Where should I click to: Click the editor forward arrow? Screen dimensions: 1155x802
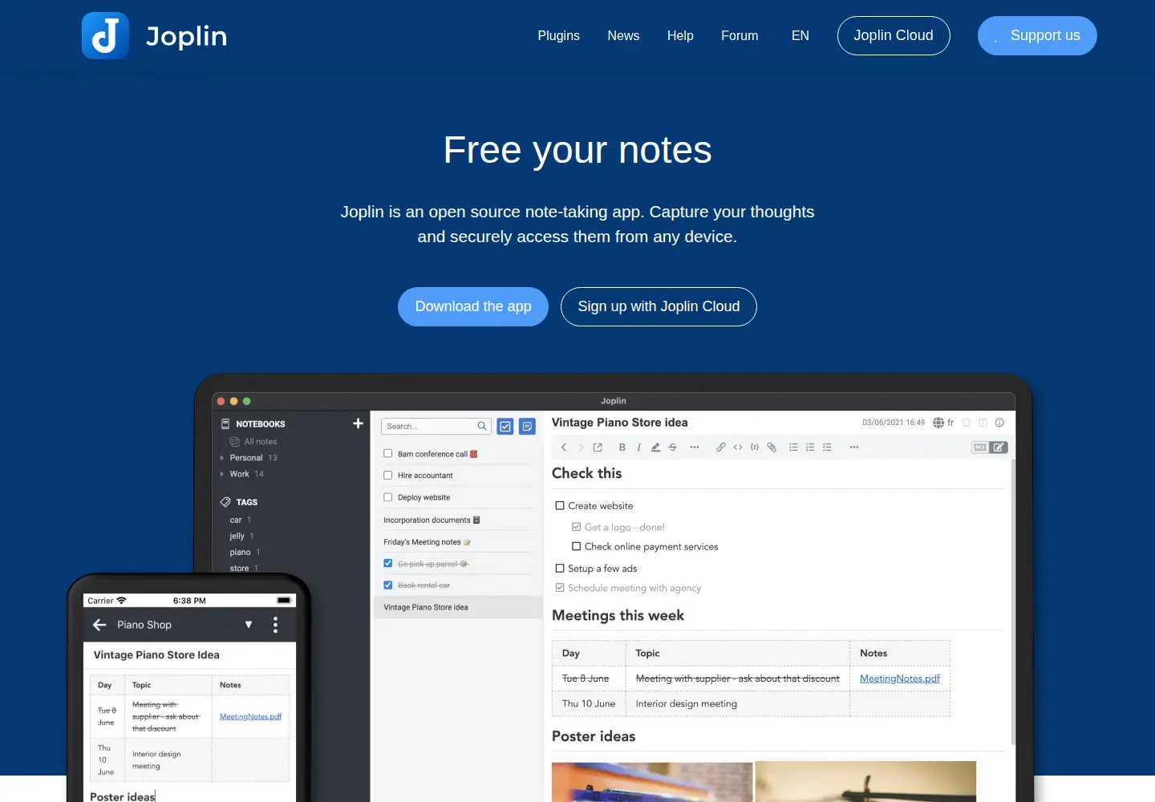click(581, 448)
